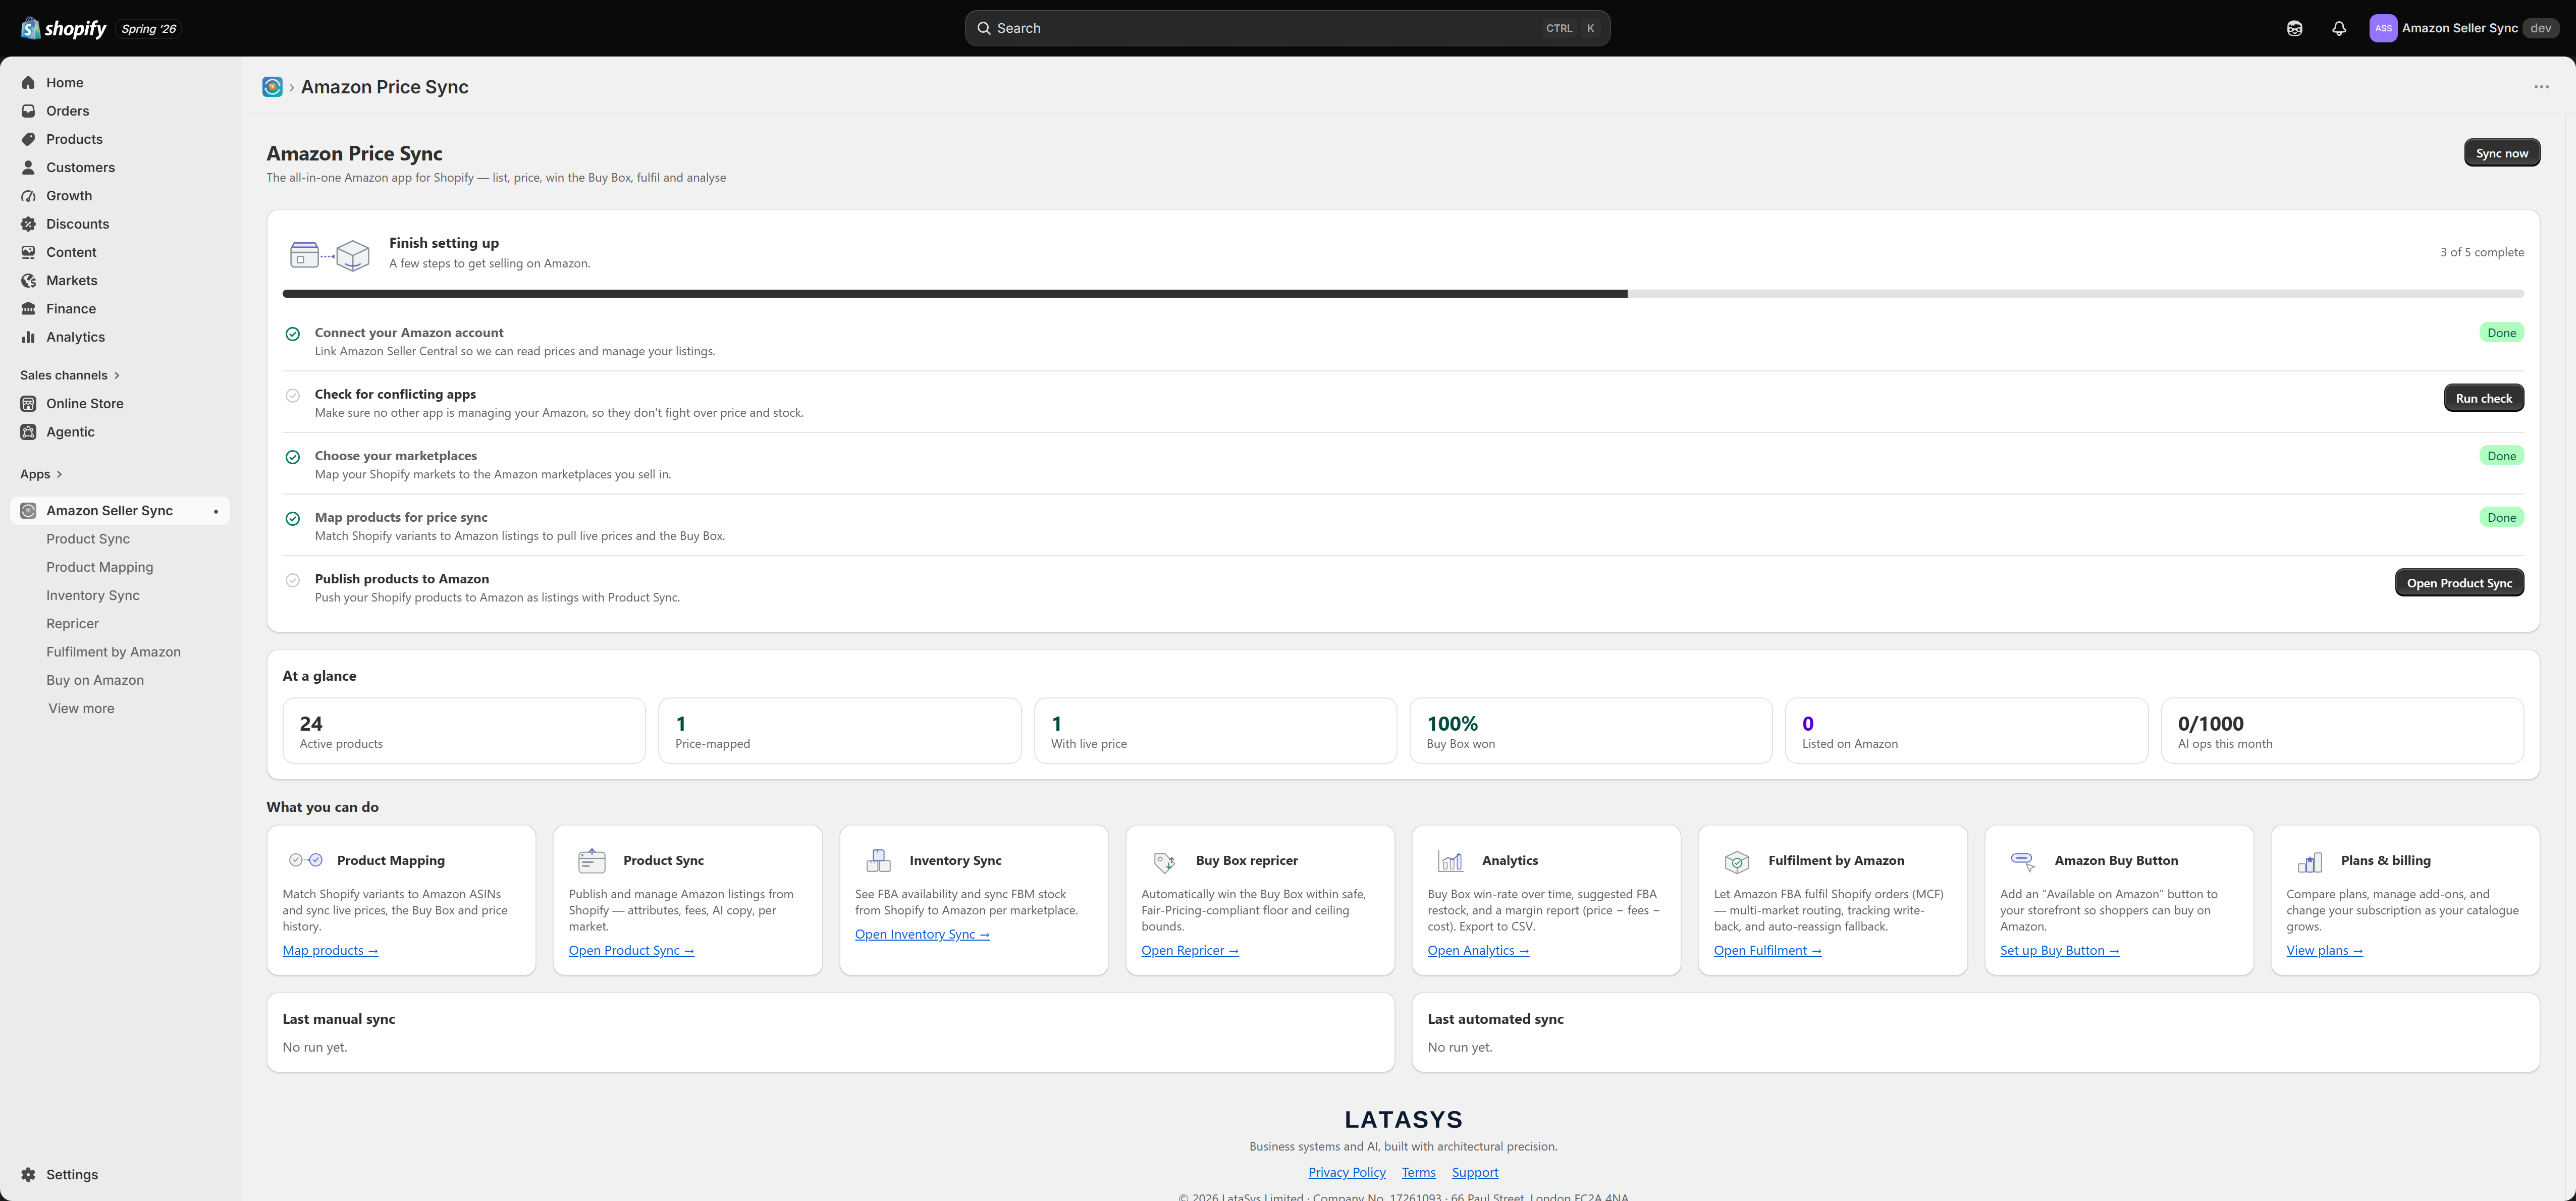
Task: Click the Online Store icon
Action: click(28, 404)
